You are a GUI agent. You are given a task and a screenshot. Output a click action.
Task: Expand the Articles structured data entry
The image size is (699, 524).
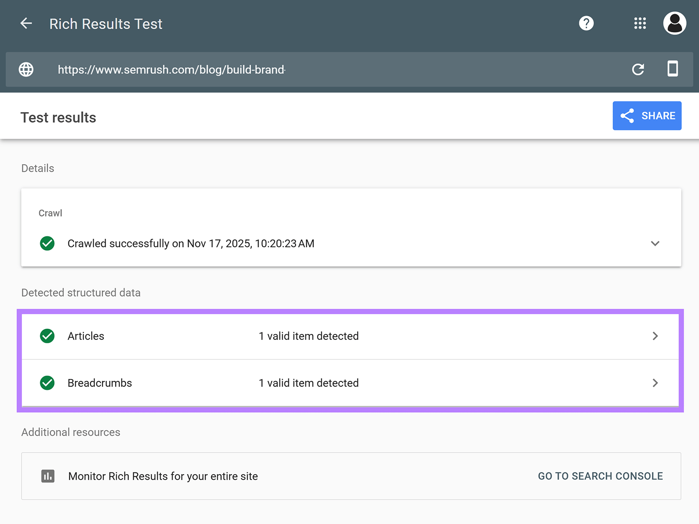pyautogui.click(x=655, y=336)
